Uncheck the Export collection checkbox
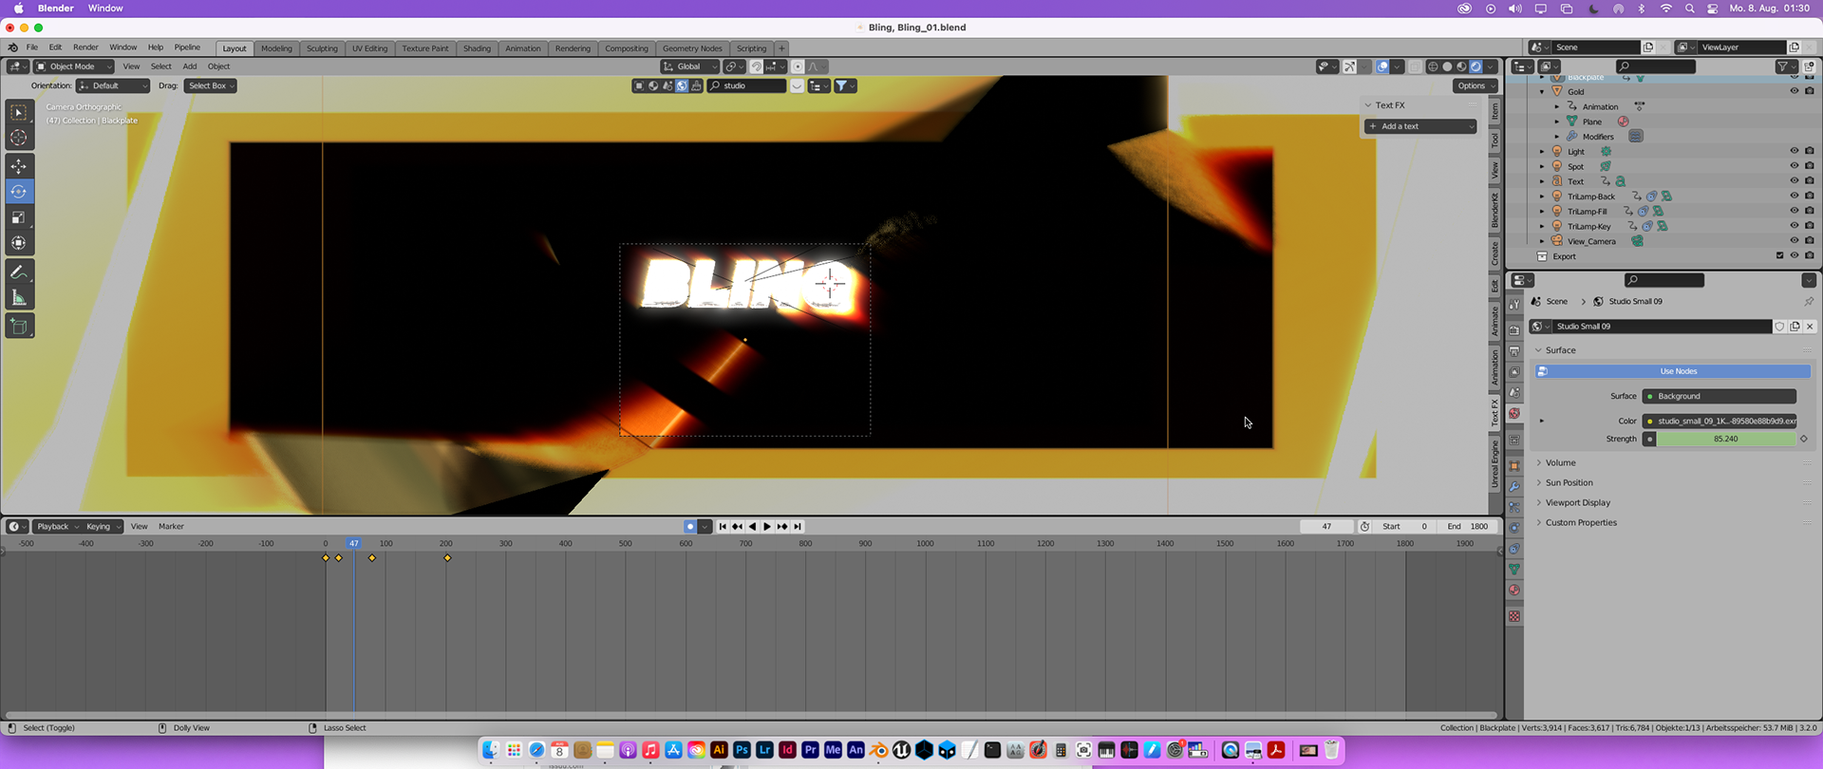 [1780, 256]
